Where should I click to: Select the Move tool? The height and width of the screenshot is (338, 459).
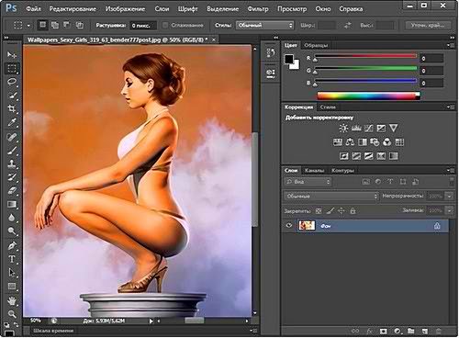click(x=12, y=55)
